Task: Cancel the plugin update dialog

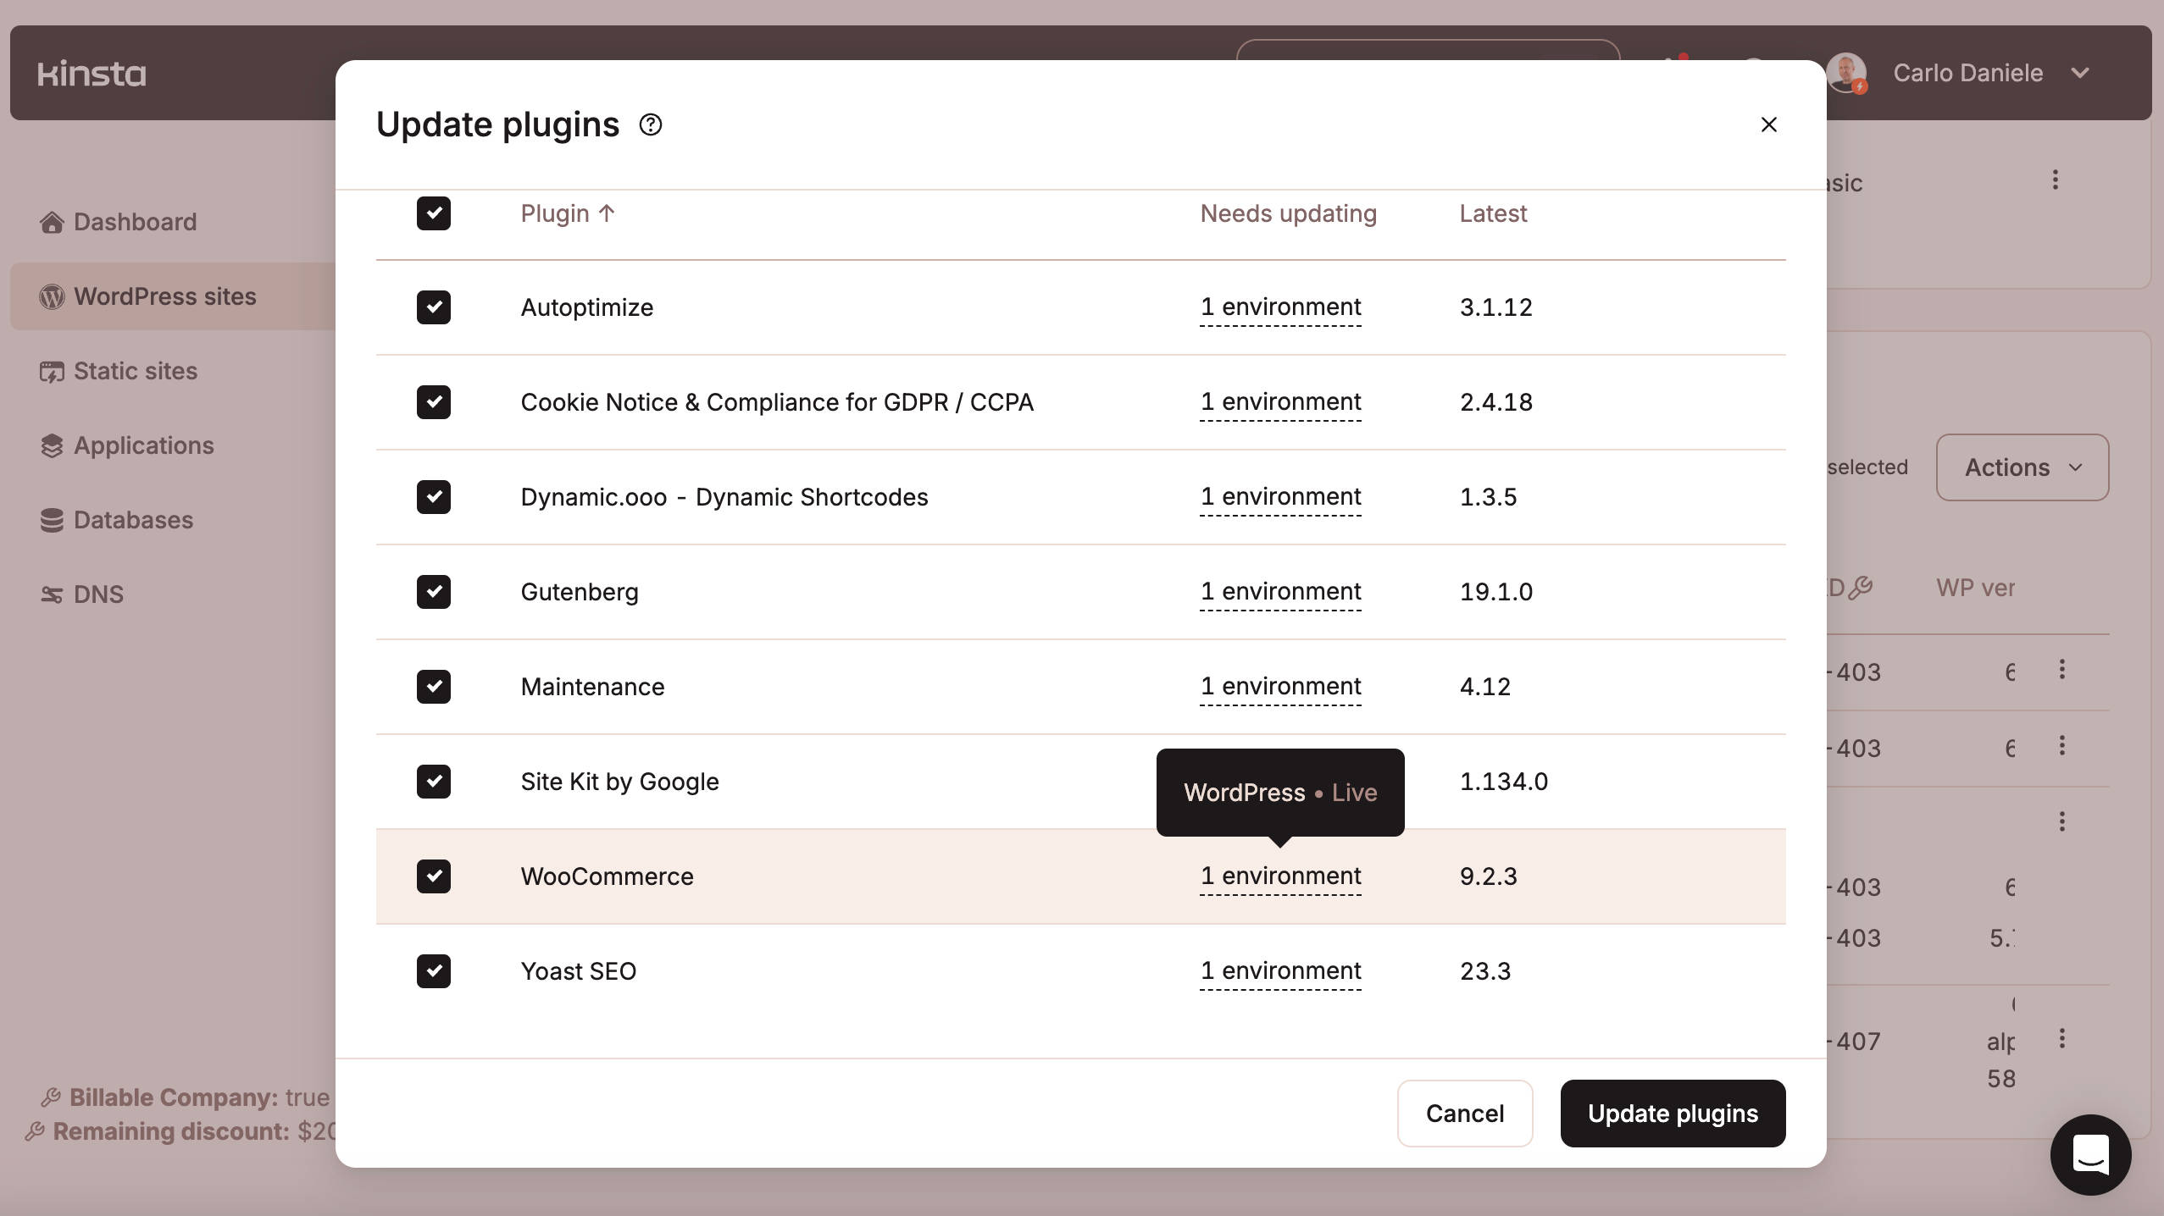Action: [1464, 1113]
